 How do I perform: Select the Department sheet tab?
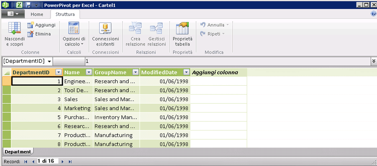click(18, 152)
